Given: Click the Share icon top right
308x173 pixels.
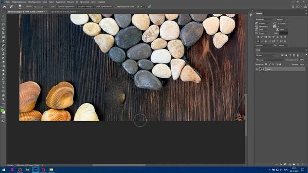Looking at the screenshot, I should click(305, 7).
